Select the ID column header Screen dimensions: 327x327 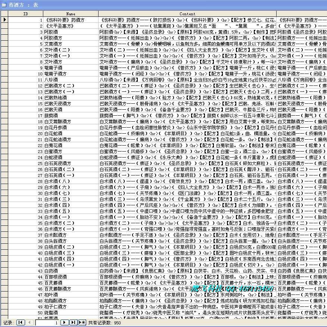25,14
